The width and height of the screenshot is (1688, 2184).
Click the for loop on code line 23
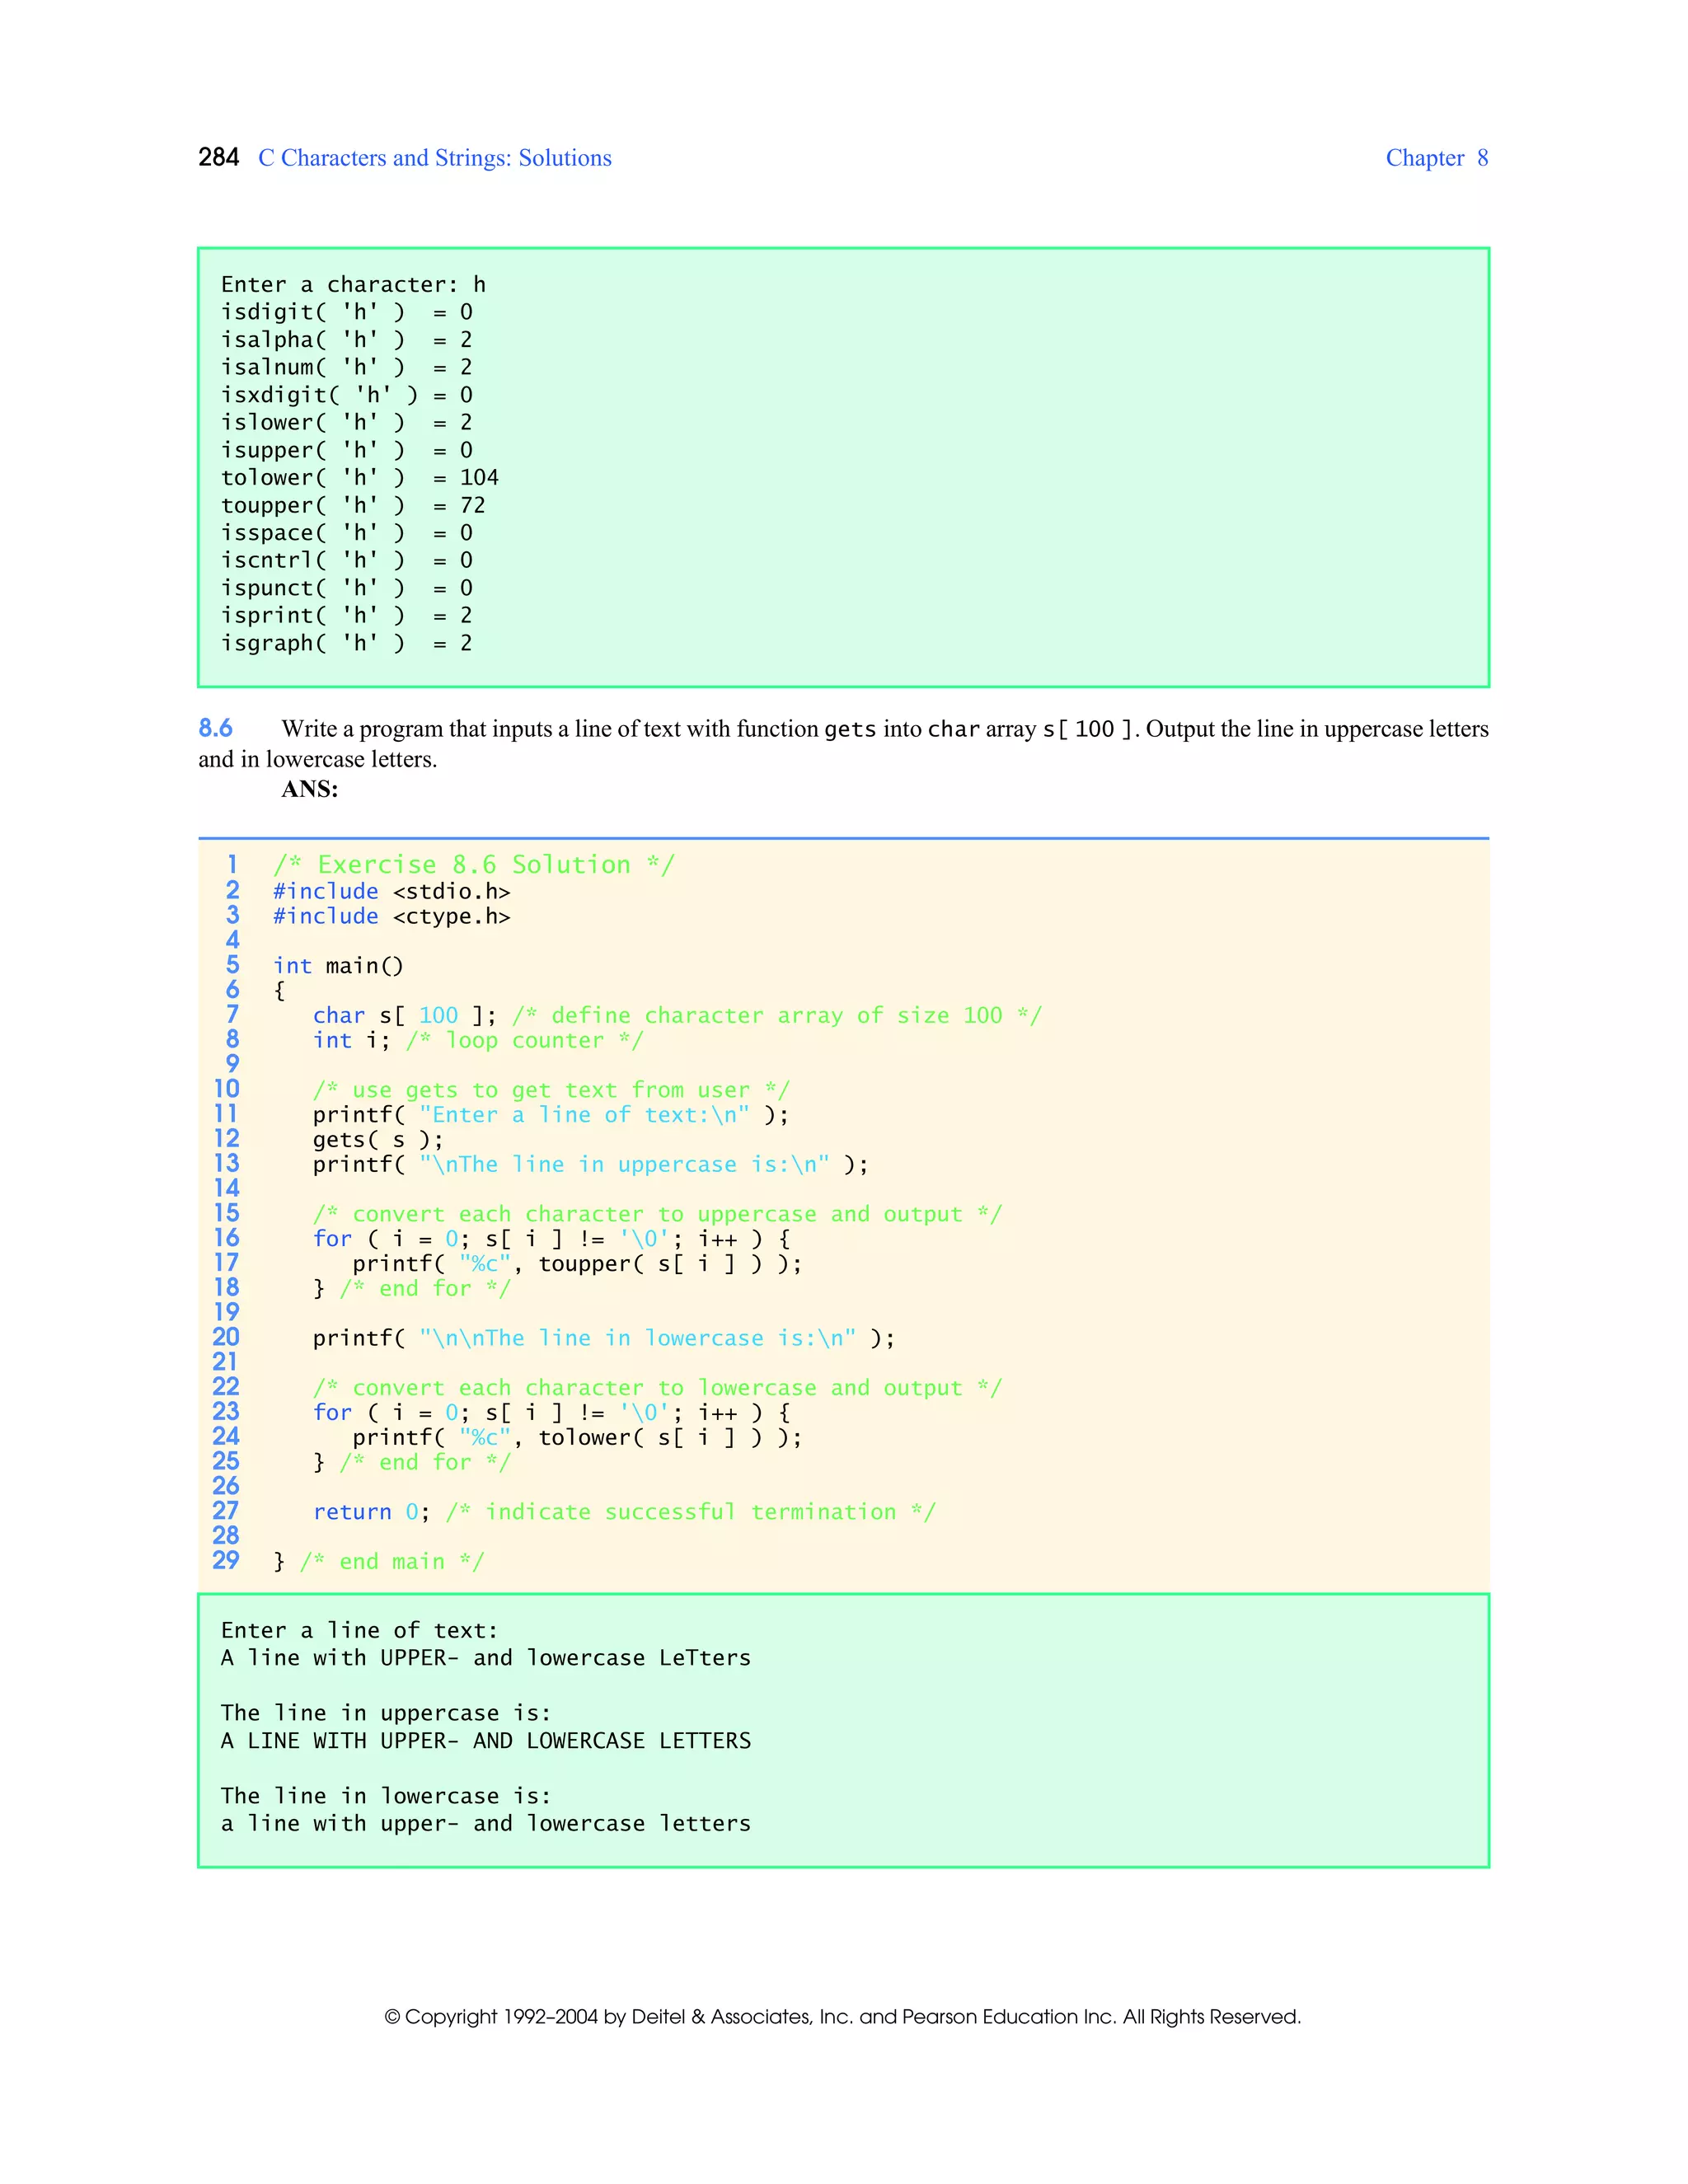pos(551,1413)
